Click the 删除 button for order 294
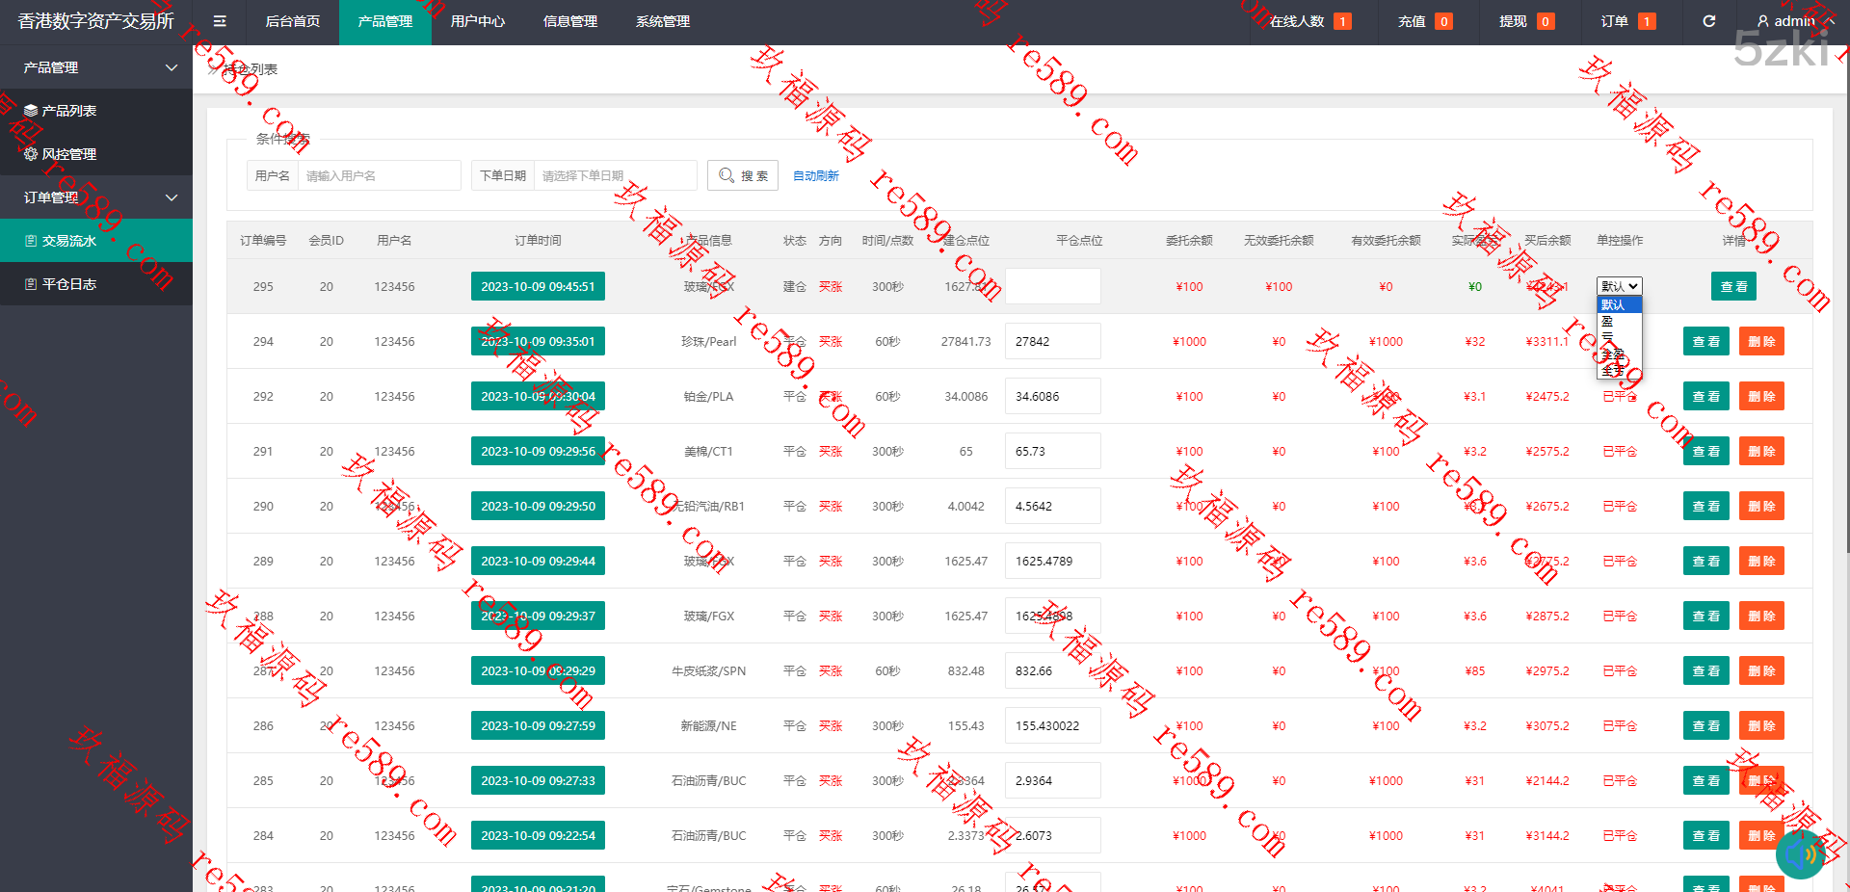Viewport: 1850px width, 892px height. coord(1760,341)
